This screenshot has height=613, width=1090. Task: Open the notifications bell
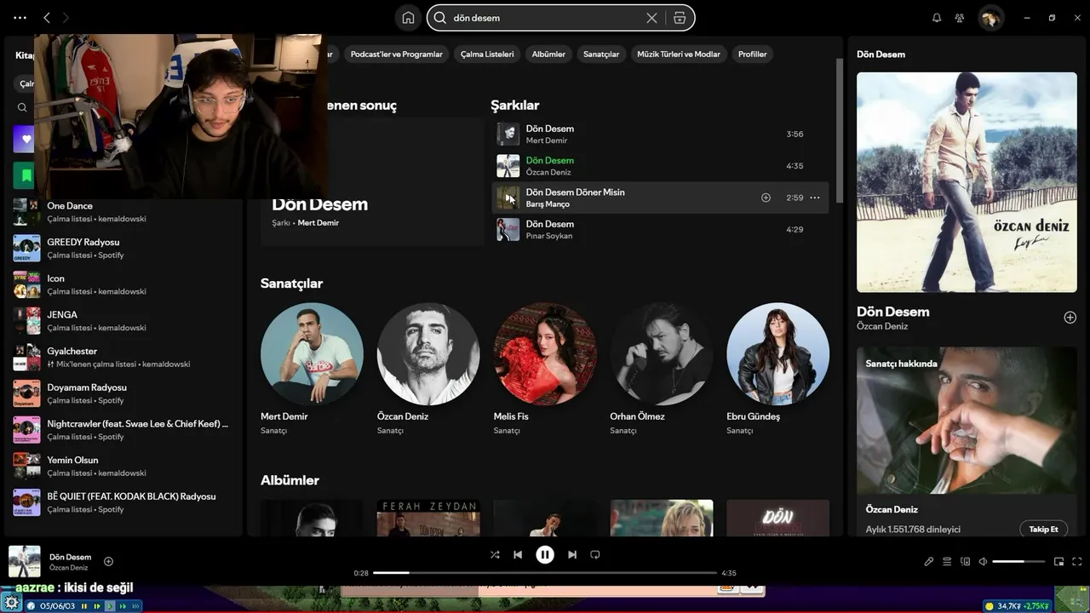point(937,18)
